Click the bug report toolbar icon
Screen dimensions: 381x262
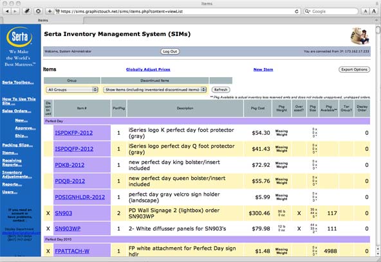(27, 11)
